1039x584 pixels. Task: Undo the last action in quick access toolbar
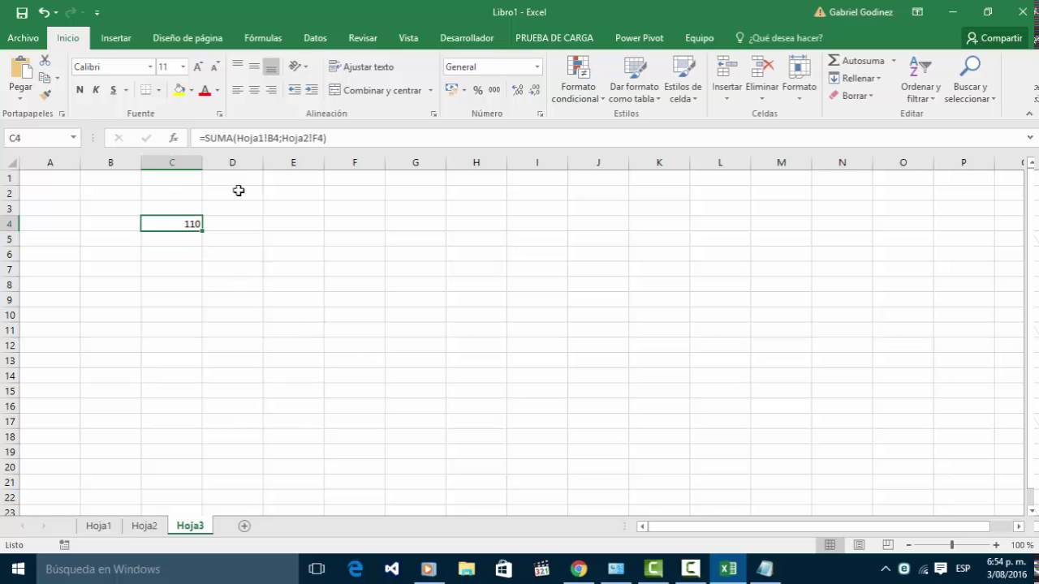pos(44,12)
